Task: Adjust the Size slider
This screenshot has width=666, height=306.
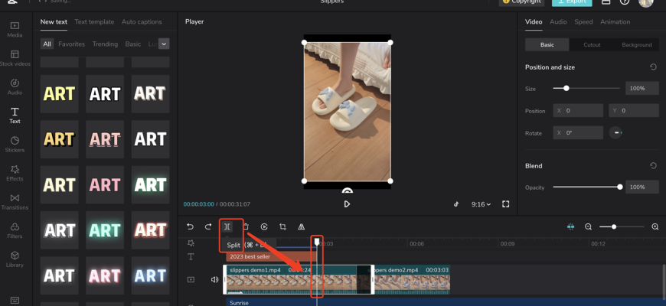Action: click(x=586, y=88)
